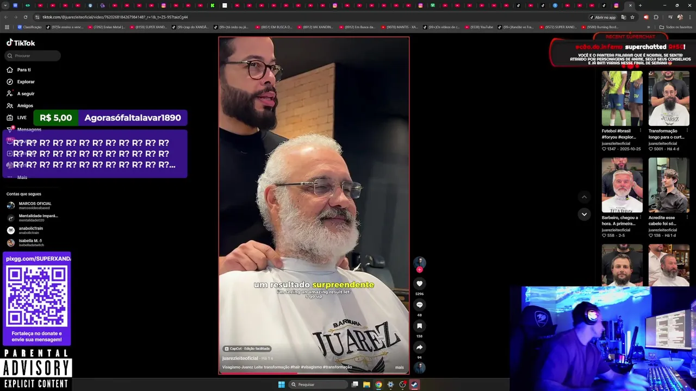
Task: Open the TikTok home logo
Action: (x=21, y=43)
